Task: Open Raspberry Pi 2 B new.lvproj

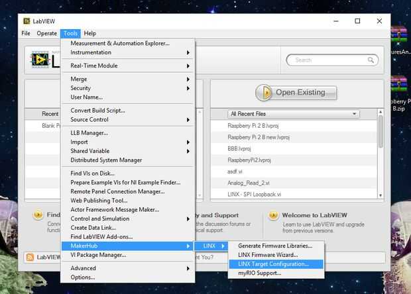Action: (x=294, y=137)
